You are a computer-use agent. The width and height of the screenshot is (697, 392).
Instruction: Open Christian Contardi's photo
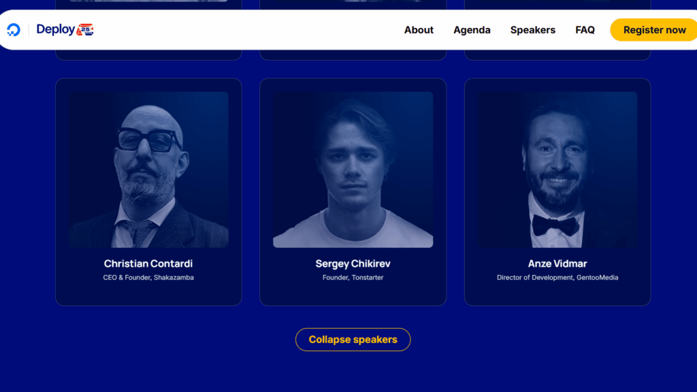pyautogui.click(x=148, y=169)
